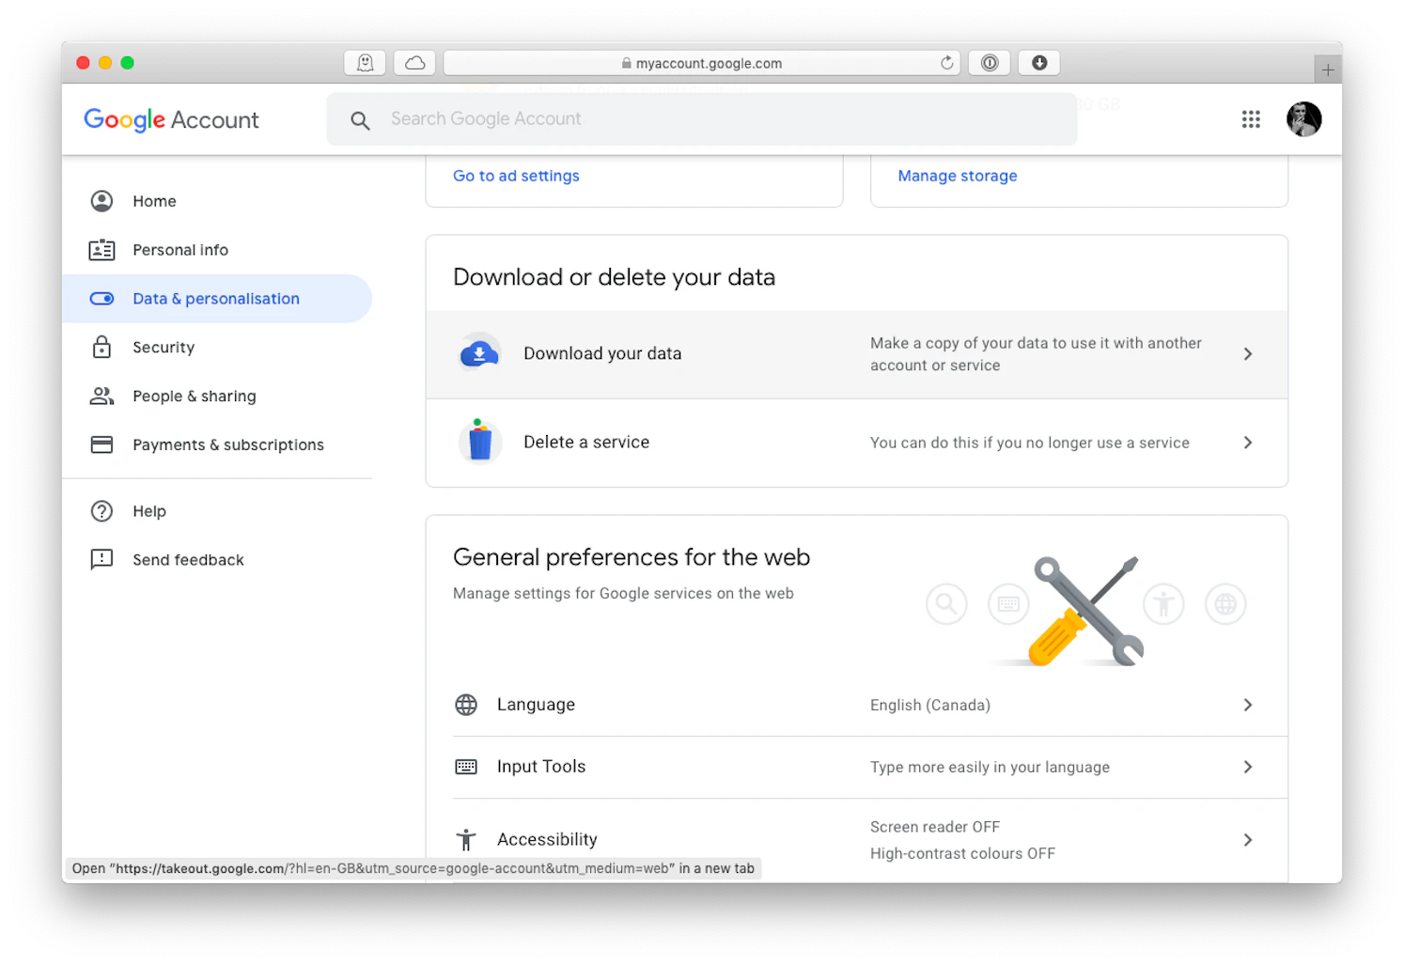Open the Download your data option
Screen dimensions: 1404x965
(x=857, y=354)
